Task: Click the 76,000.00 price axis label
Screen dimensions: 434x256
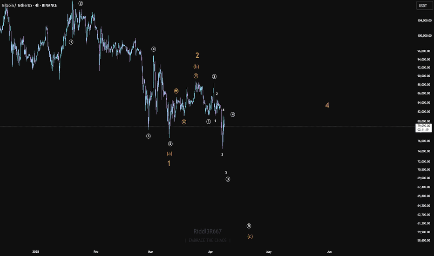Action: (x=424, y=141)
